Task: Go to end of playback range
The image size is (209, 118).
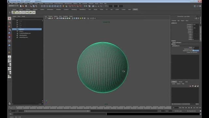Action: [200, 108]
